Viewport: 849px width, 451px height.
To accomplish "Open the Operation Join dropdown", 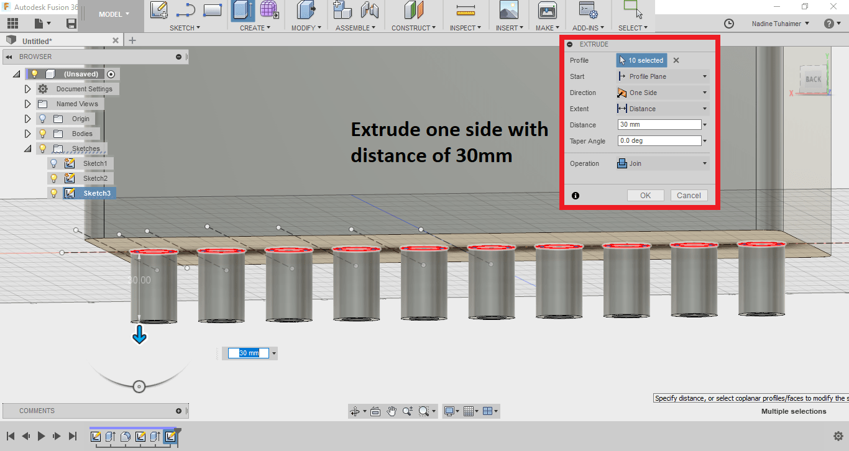I will point(663,163).
